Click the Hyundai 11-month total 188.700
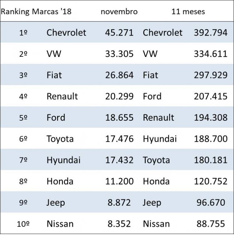The image size is (234, 236). tap(211, 139)
